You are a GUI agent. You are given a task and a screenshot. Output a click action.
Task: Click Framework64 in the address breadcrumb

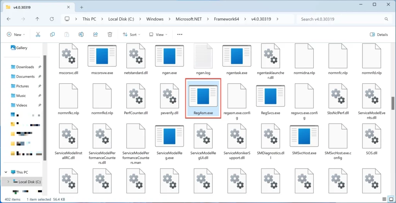225,19
